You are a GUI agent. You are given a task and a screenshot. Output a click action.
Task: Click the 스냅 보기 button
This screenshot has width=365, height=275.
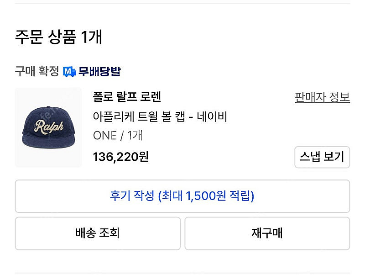[x=322, y=157]
